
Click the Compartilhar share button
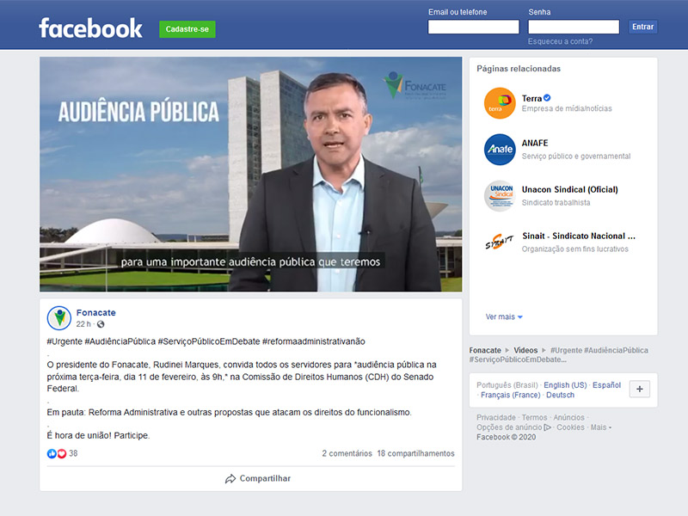258,479
